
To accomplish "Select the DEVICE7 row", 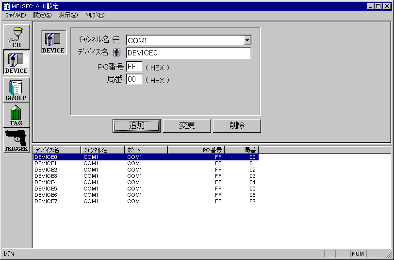I will pyautogui.click(x=146, y=201).
